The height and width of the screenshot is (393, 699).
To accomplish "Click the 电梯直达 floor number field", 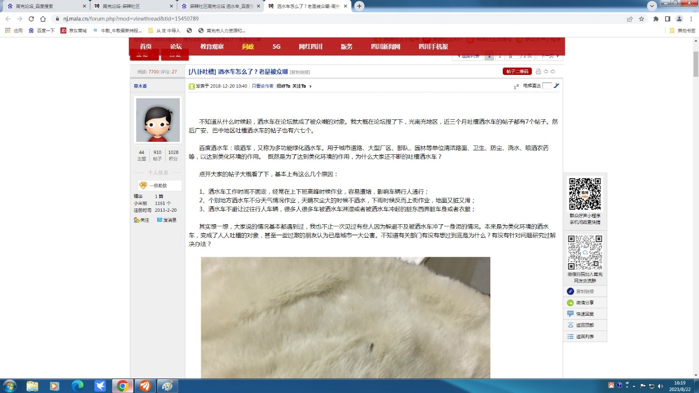I will pyautogui.click(x=547, y=86).
